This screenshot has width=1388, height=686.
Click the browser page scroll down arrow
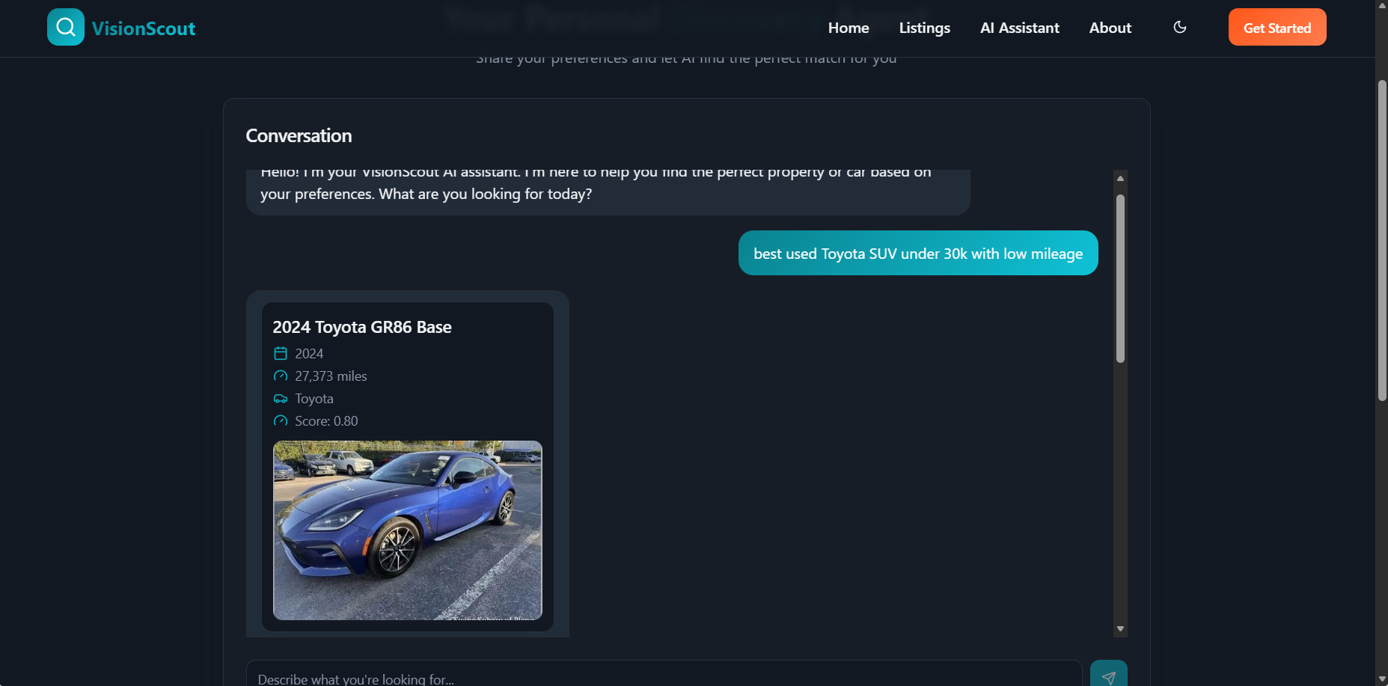1382,679
